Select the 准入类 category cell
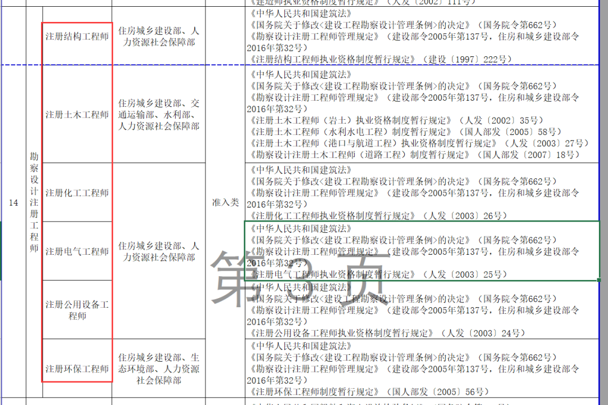Image resolution: width=608 pixels, height=405 pixels. tap(225, 202)
